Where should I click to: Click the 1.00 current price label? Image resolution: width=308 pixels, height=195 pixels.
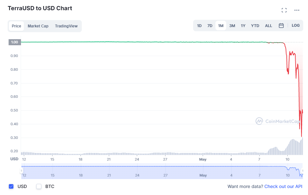(15, 42)
